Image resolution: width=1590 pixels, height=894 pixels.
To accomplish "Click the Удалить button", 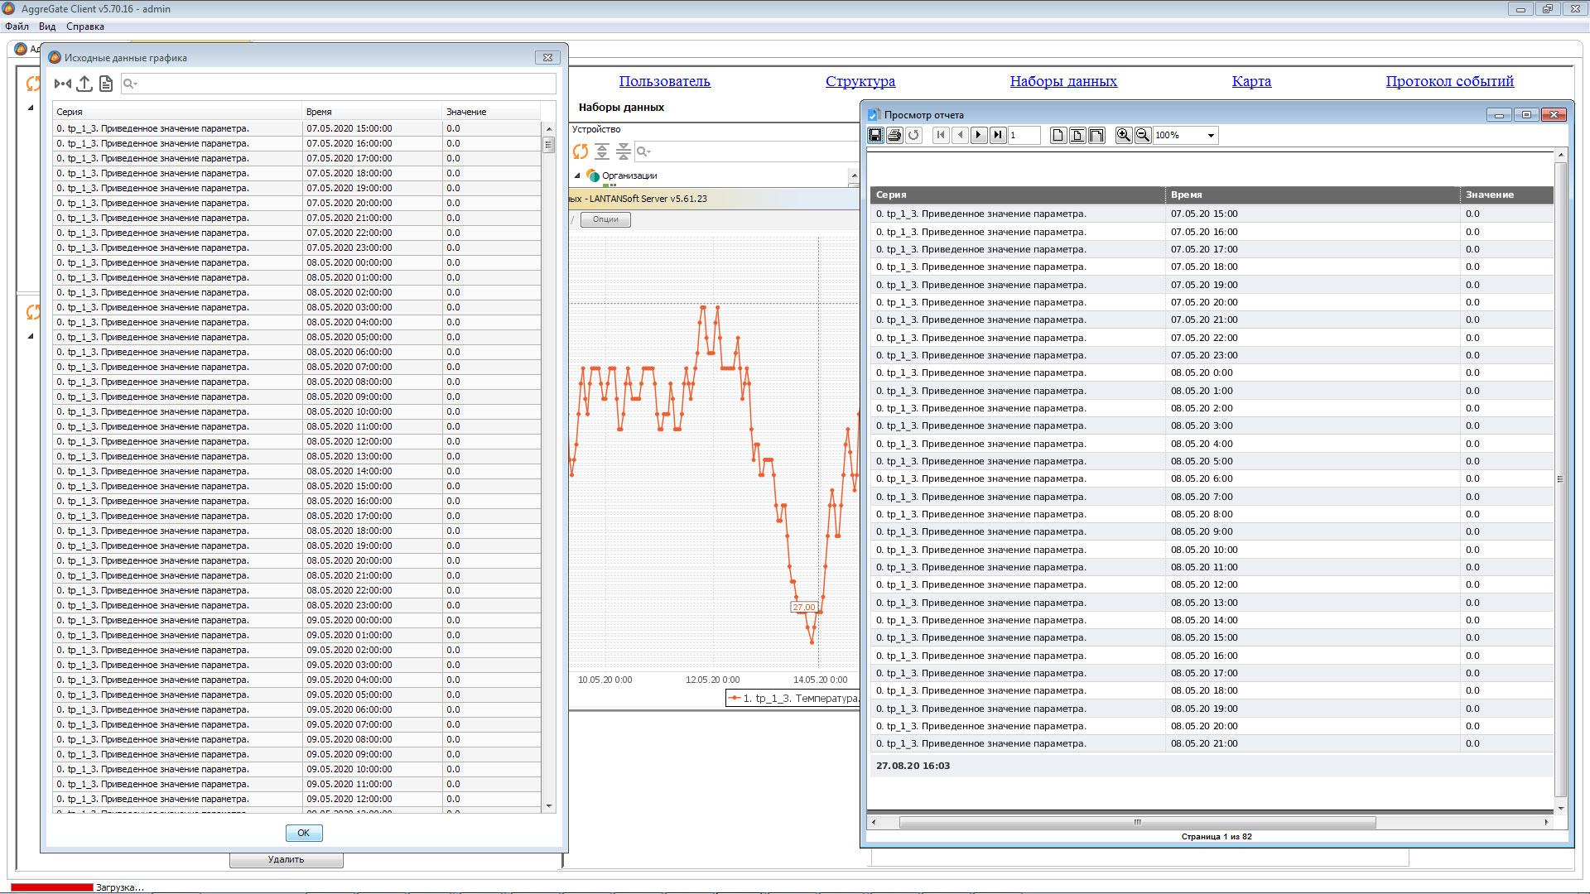I will tap(287, 859).
